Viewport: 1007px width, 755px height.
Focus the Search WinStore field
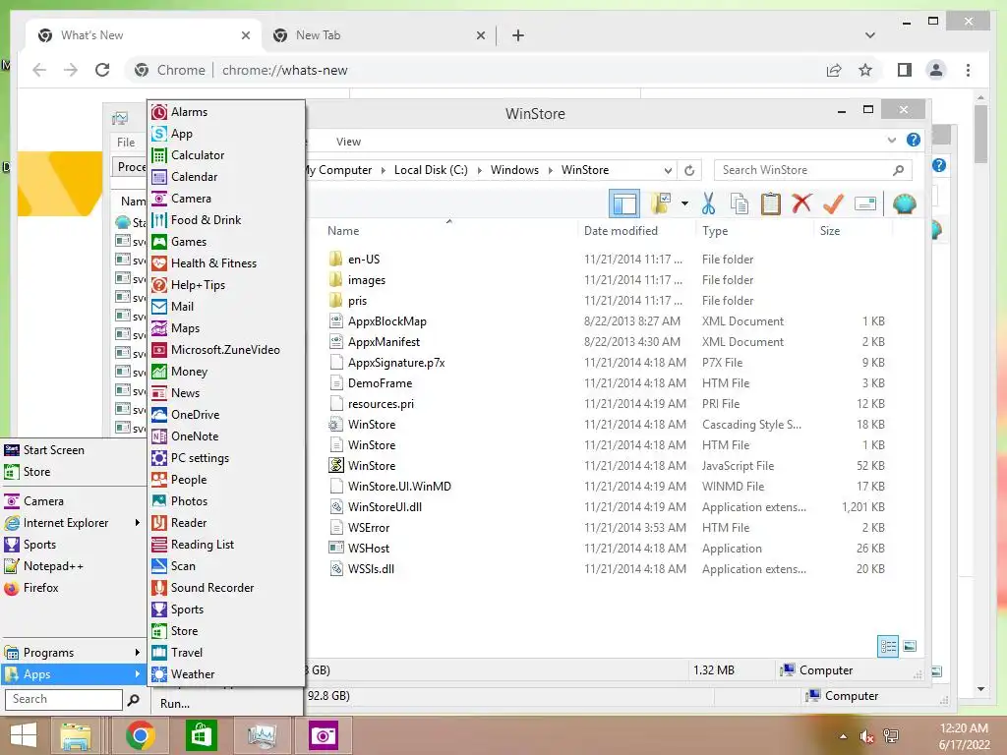pos(813,170)
